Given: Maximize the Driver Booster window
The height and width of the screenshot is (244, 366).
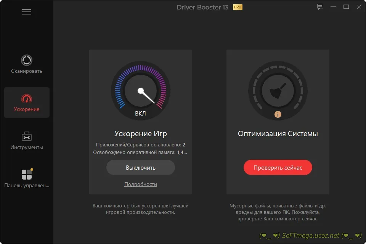Looking at the screenshot, I should click(x=346, y=7).
